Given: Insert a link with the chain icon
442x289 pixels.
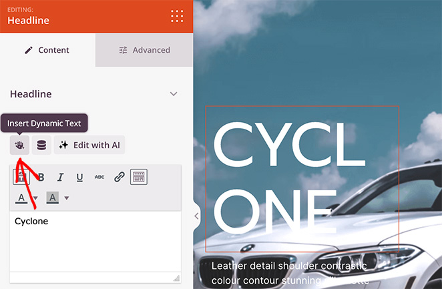Looking at the screenshot, I should click(x=120, y=177).
